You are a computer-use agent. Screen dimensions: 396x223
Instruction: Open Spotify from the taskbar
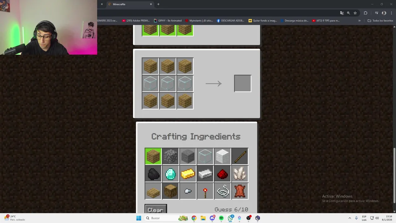click(x=221, y=218)
